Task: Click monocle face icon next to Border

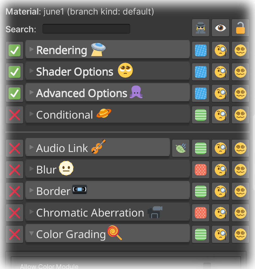Action: tap(220, 191)
